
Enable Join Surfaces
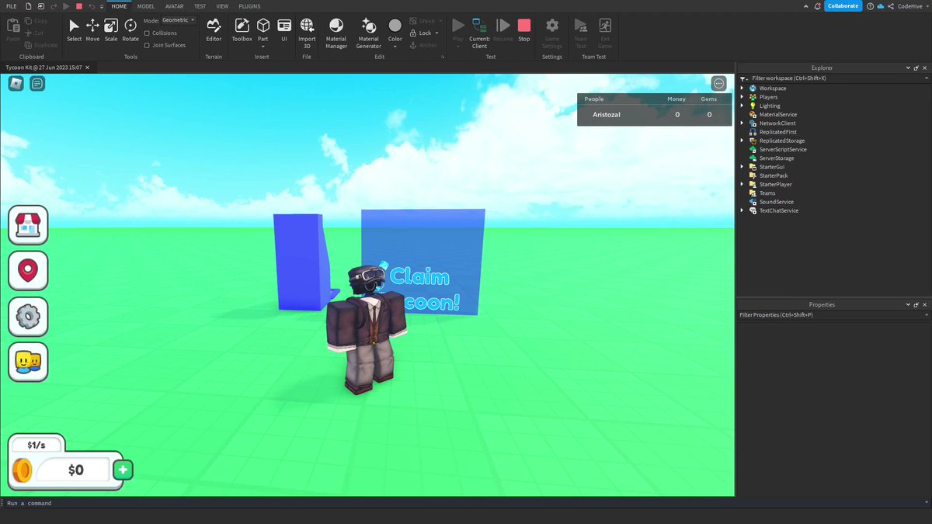click(x=147, y=45)
